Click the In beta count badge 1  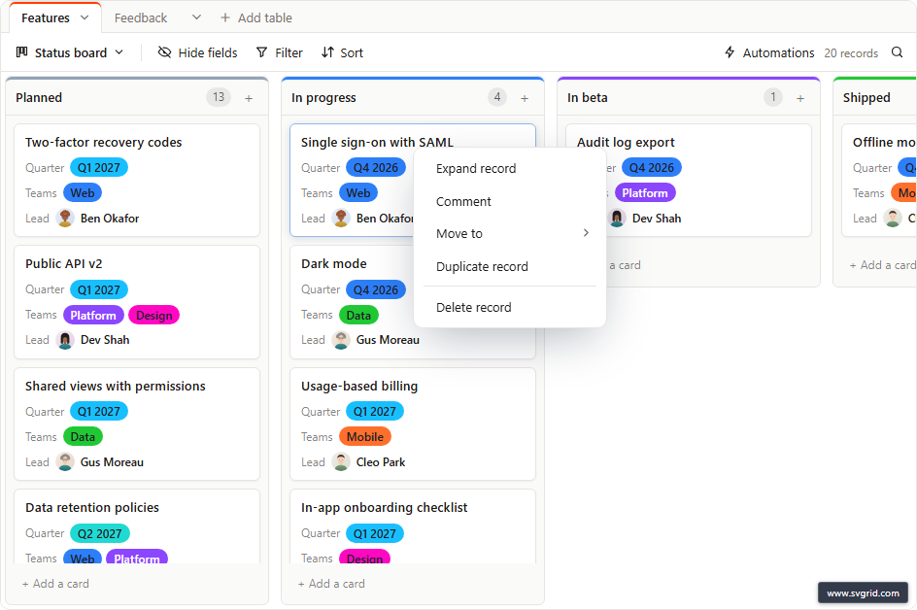tap(773, 97)
